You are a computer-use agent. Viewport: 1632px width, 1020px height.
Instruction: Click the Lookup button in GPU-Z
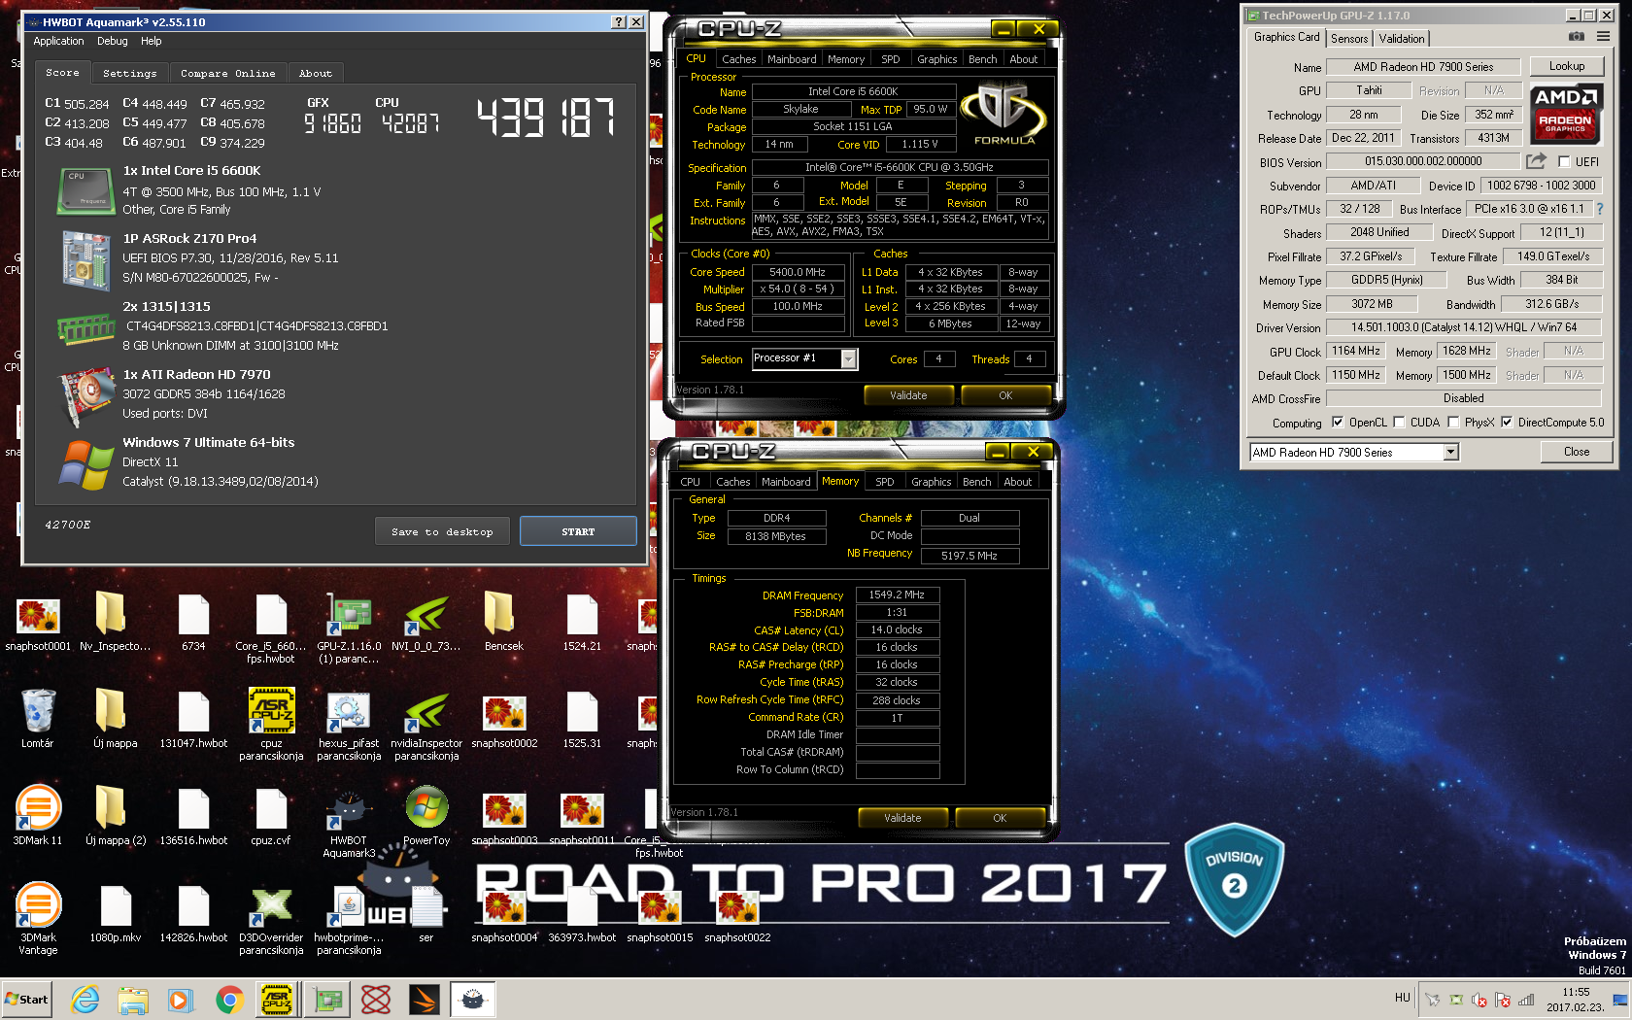(x=1566, y=66)
